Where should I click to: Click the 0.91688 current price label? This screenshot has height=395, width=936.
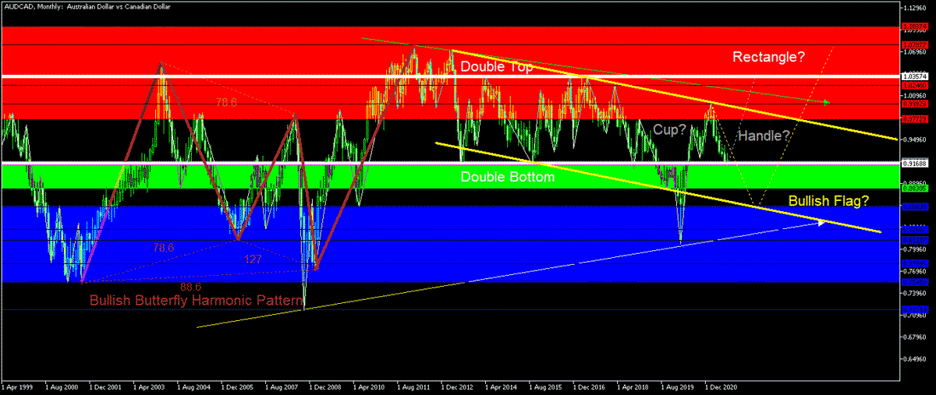point(913,163)
